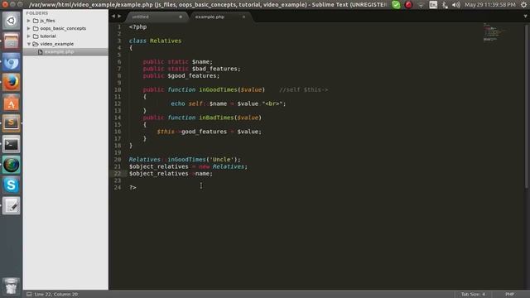Expand the tutorial folder
Screen dimensions: 530x298
(29, 36)
